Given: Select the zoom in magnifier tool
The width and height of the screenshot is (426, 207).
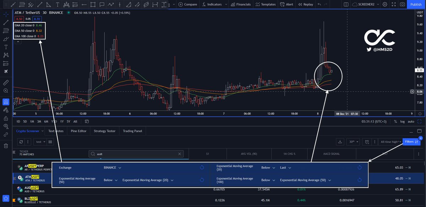Looking at the screenshot, I should pyautogui.click(x=6, y=91).
